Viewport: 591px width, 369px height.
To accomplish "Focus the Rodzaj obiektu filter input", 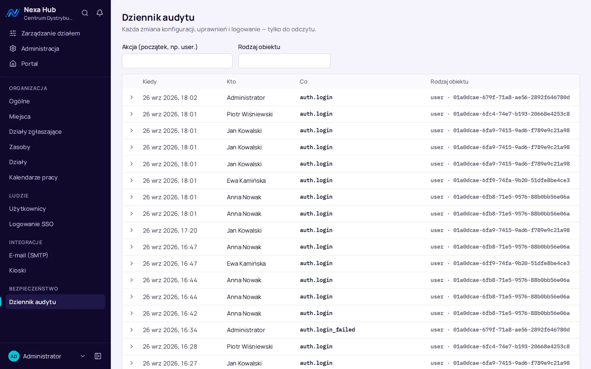I will pos(284,61).
